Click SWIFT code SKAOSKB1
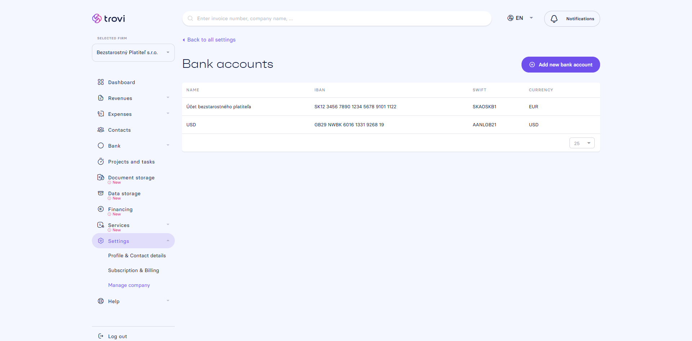 point(484,107)
